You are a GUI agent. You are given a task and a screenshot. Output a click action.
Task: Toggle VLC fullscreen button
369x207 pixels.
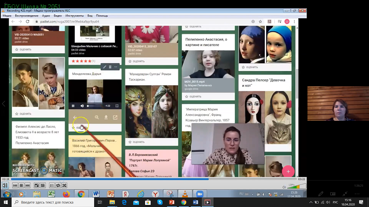[x=36, y=185]
